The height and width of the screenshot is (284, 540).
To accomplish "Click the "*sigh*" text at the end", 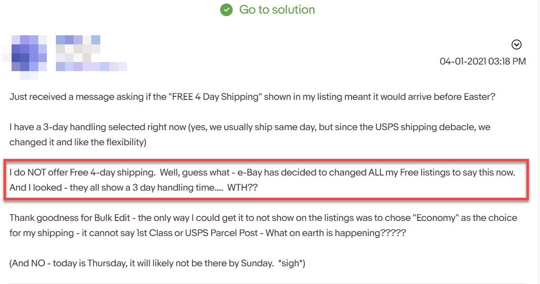I will coord(291,264).
